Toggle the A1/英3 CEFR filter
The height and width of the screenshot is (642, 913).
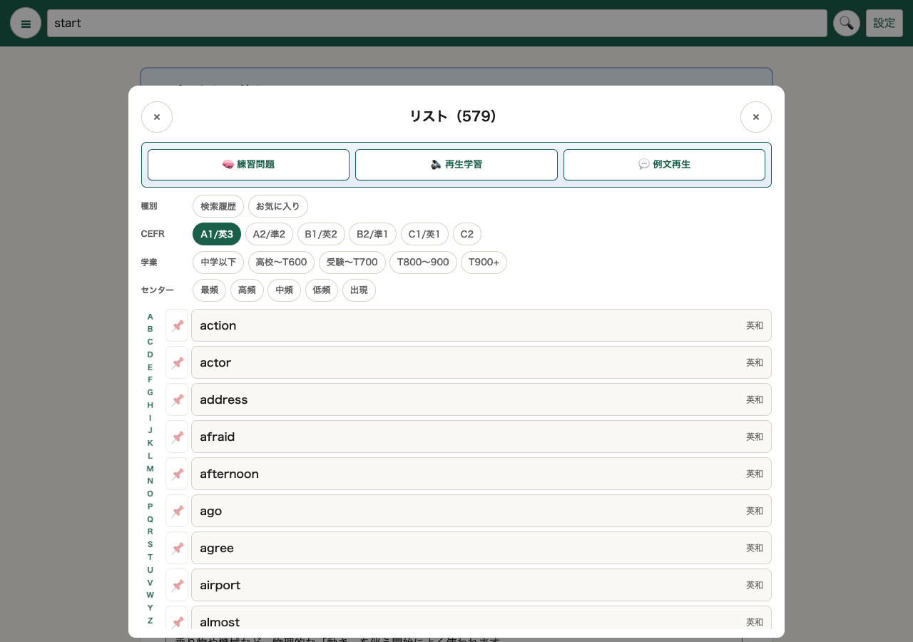click(x=217, y=234)
